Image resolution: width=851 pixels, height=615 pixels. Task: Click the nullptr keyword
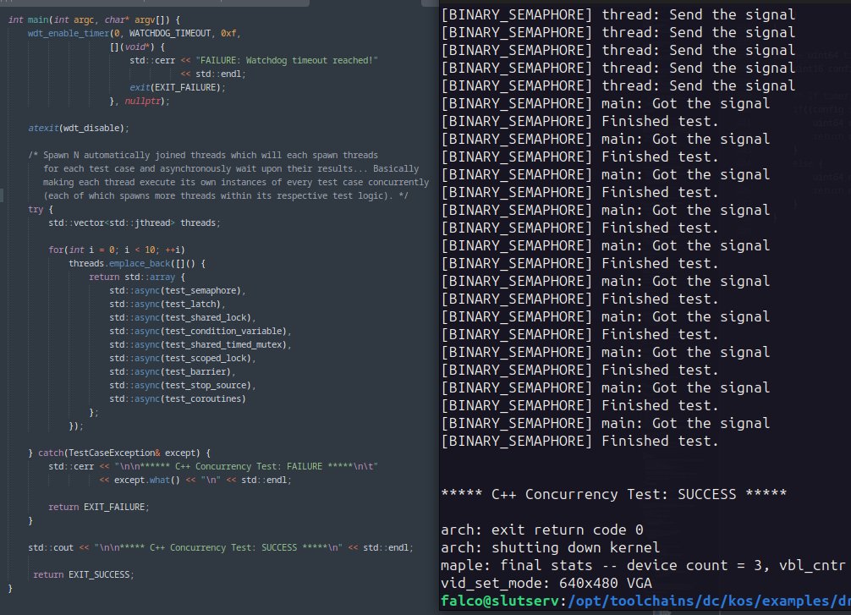point(143,101)
